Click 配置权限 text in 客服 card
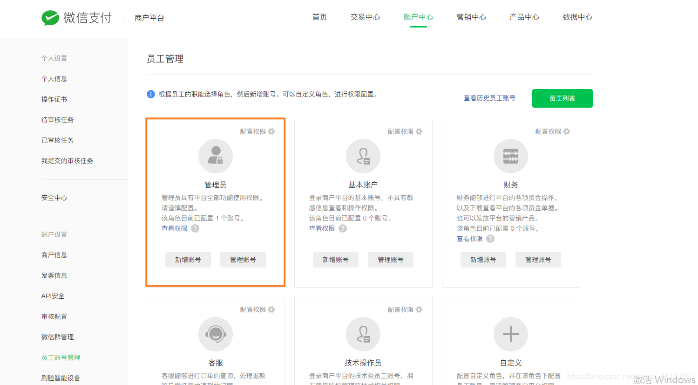The width and height of the screenshot is (698, 385). [253, 309]
